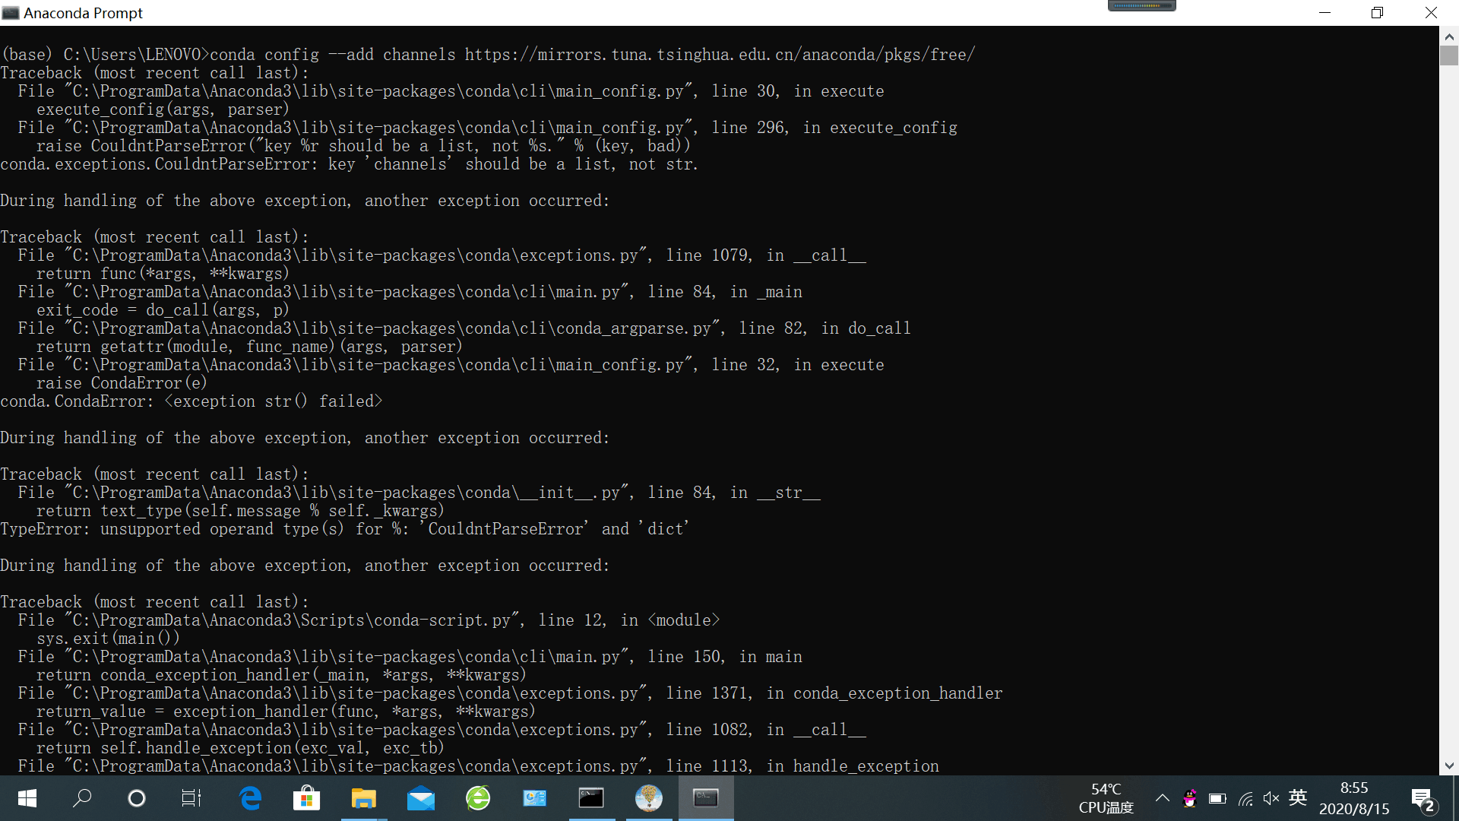The height and width of the screenshot is (821, 1459).
Task: Open the Windows Start menu
Action: pyautogui.click(x=27, y=798)
